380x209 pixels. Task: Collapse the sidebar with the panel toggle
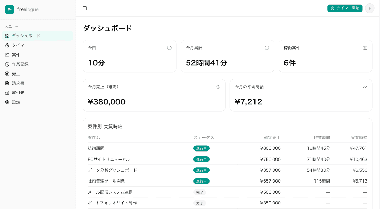[85, 8]
